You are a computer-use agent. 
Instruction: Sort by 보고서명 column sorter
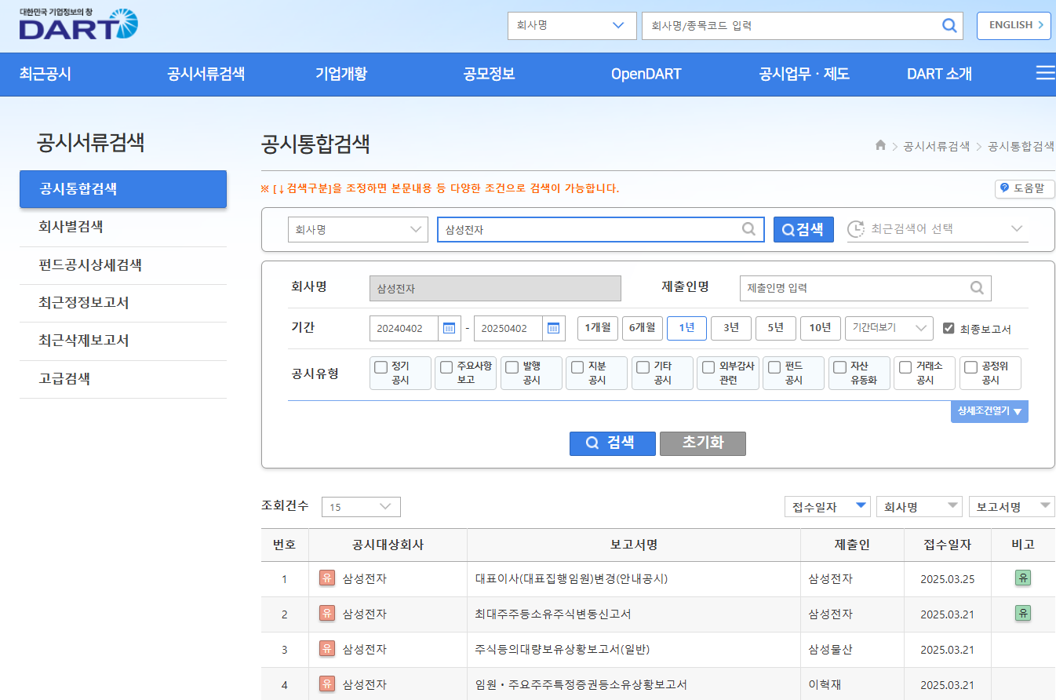pyautogui.click(x=1011, y=507)
